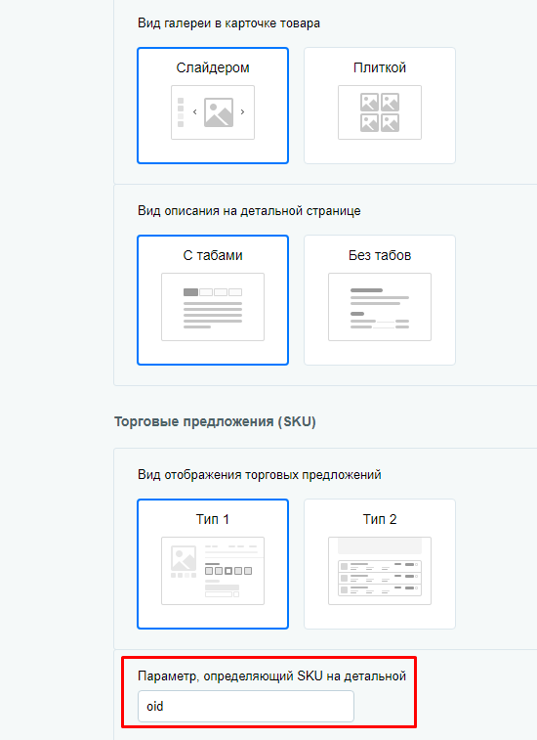Click the Тип 1 SKU layout preview
537x740 pixels.
click(x=213, y=571)
